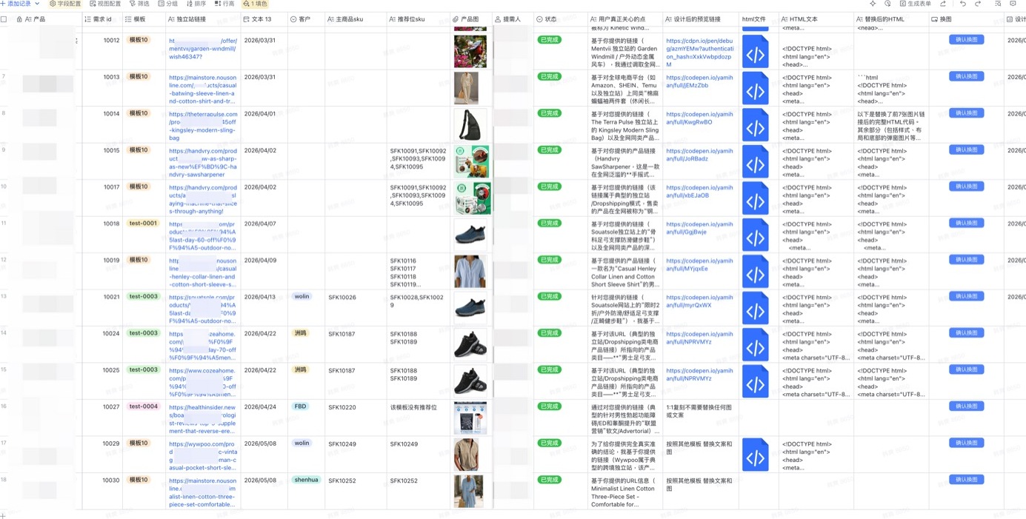Click 确认换图 button in row 10030
1026x519 pixels.
click(x=966, y=480)
